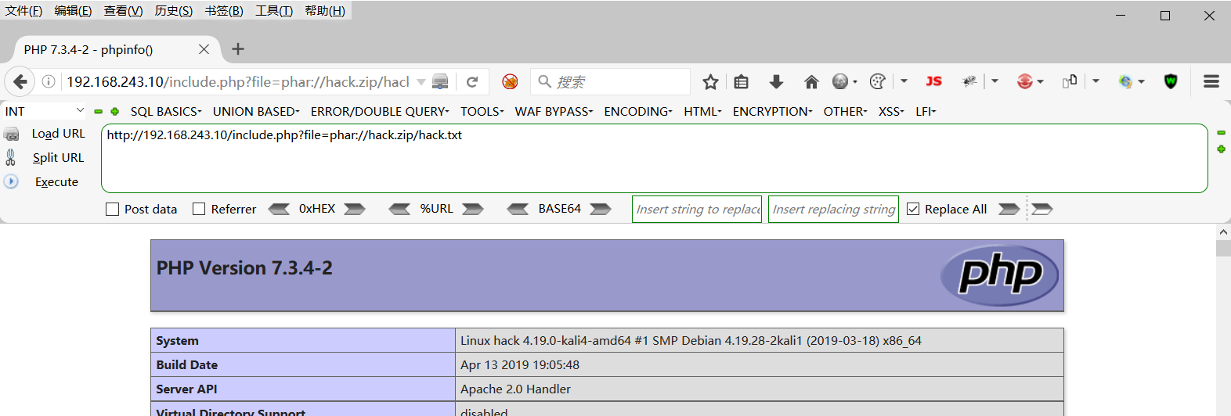Viewport: 1231px width, 416px height.
Task: Go to the home page icon
Action: coord(811,81)
